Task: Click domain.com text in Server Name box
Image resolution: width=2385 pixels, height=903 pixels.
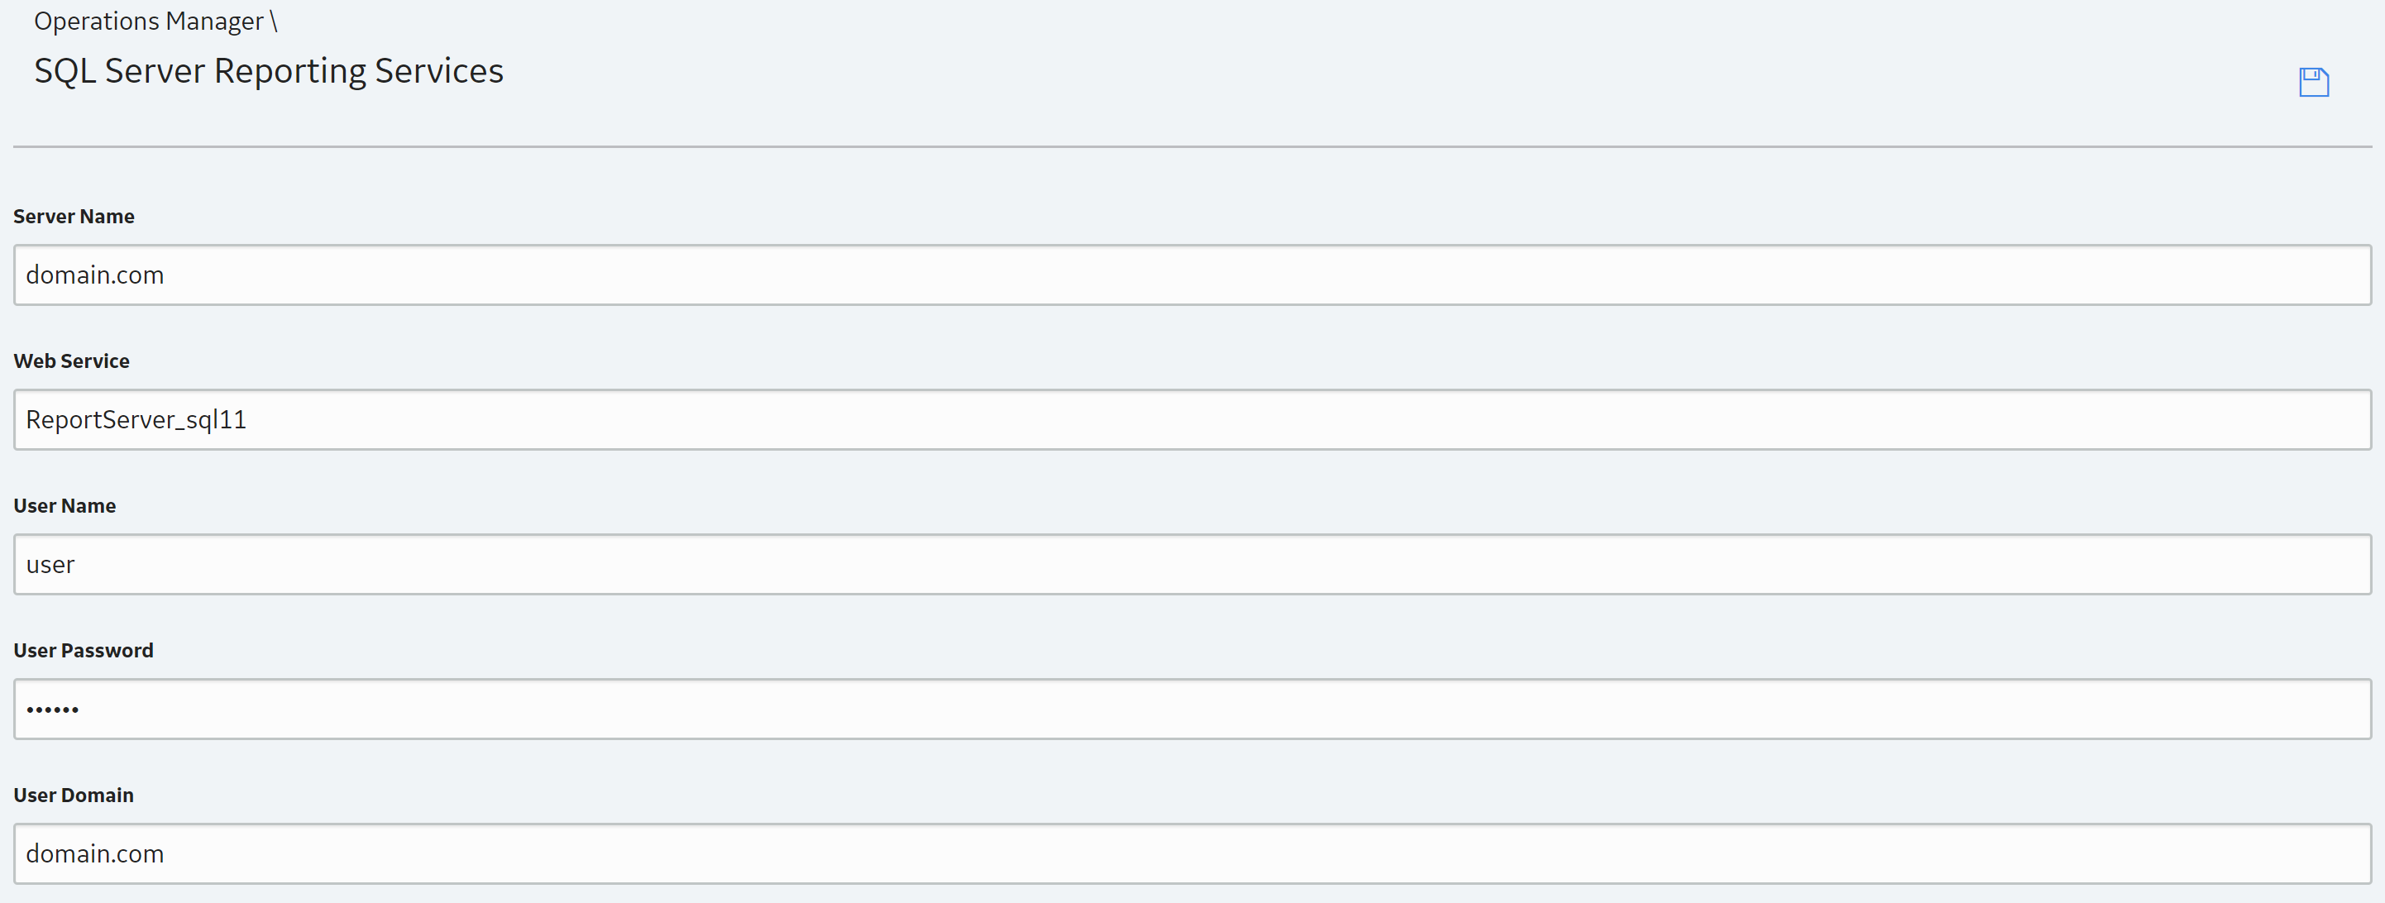Action: [x=94, y=275]
